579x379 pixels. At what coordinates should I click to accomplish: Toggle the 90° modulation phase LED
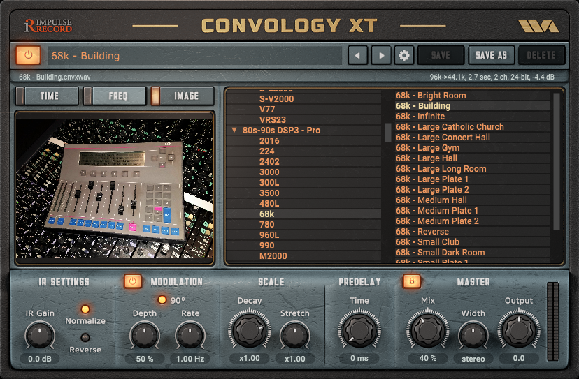click(x=162, y=299)
